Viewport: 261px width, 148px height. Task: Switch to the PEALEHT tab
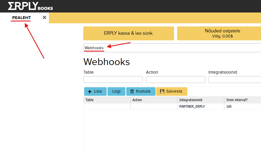(x=21, y=18)
